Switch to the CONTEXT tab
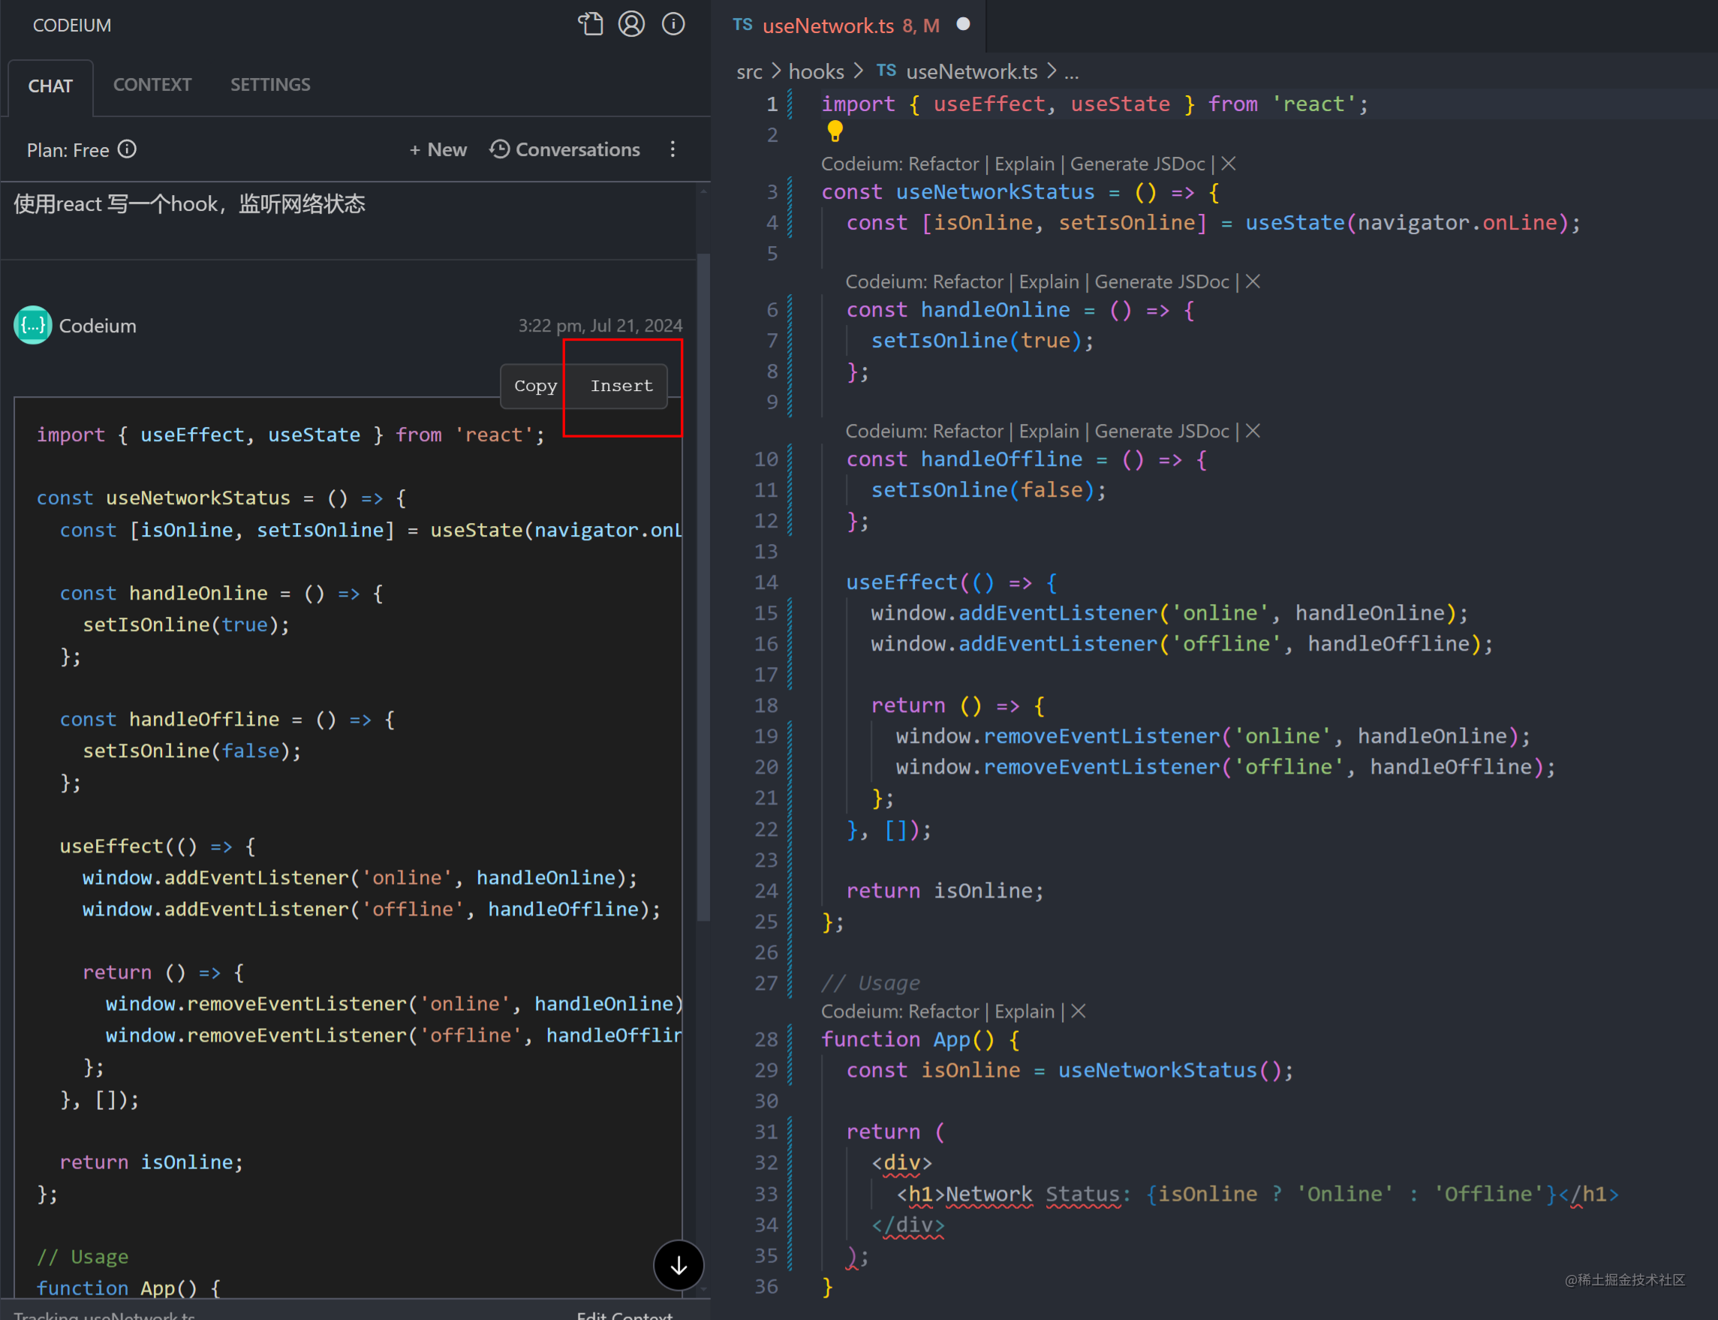1718x1320 pixels. pos(152,85)
